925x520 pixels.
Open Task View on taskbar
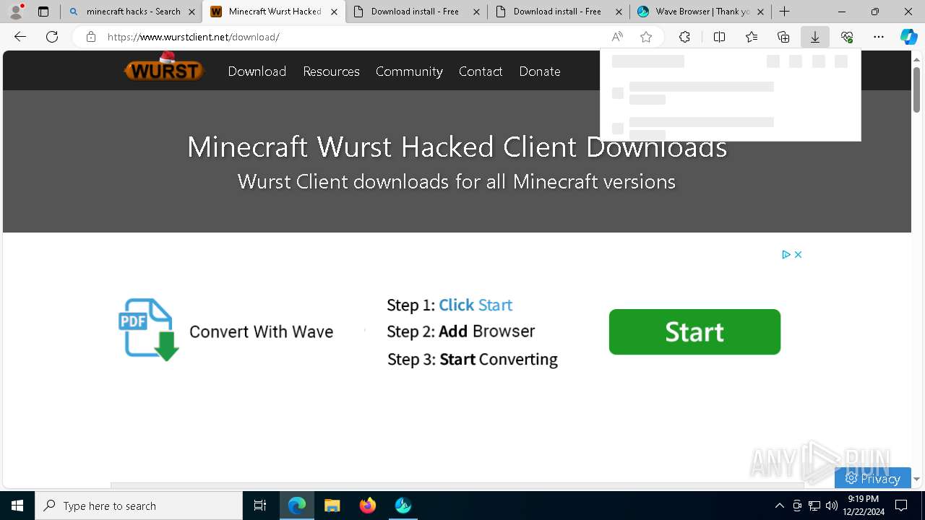[260, 506]
